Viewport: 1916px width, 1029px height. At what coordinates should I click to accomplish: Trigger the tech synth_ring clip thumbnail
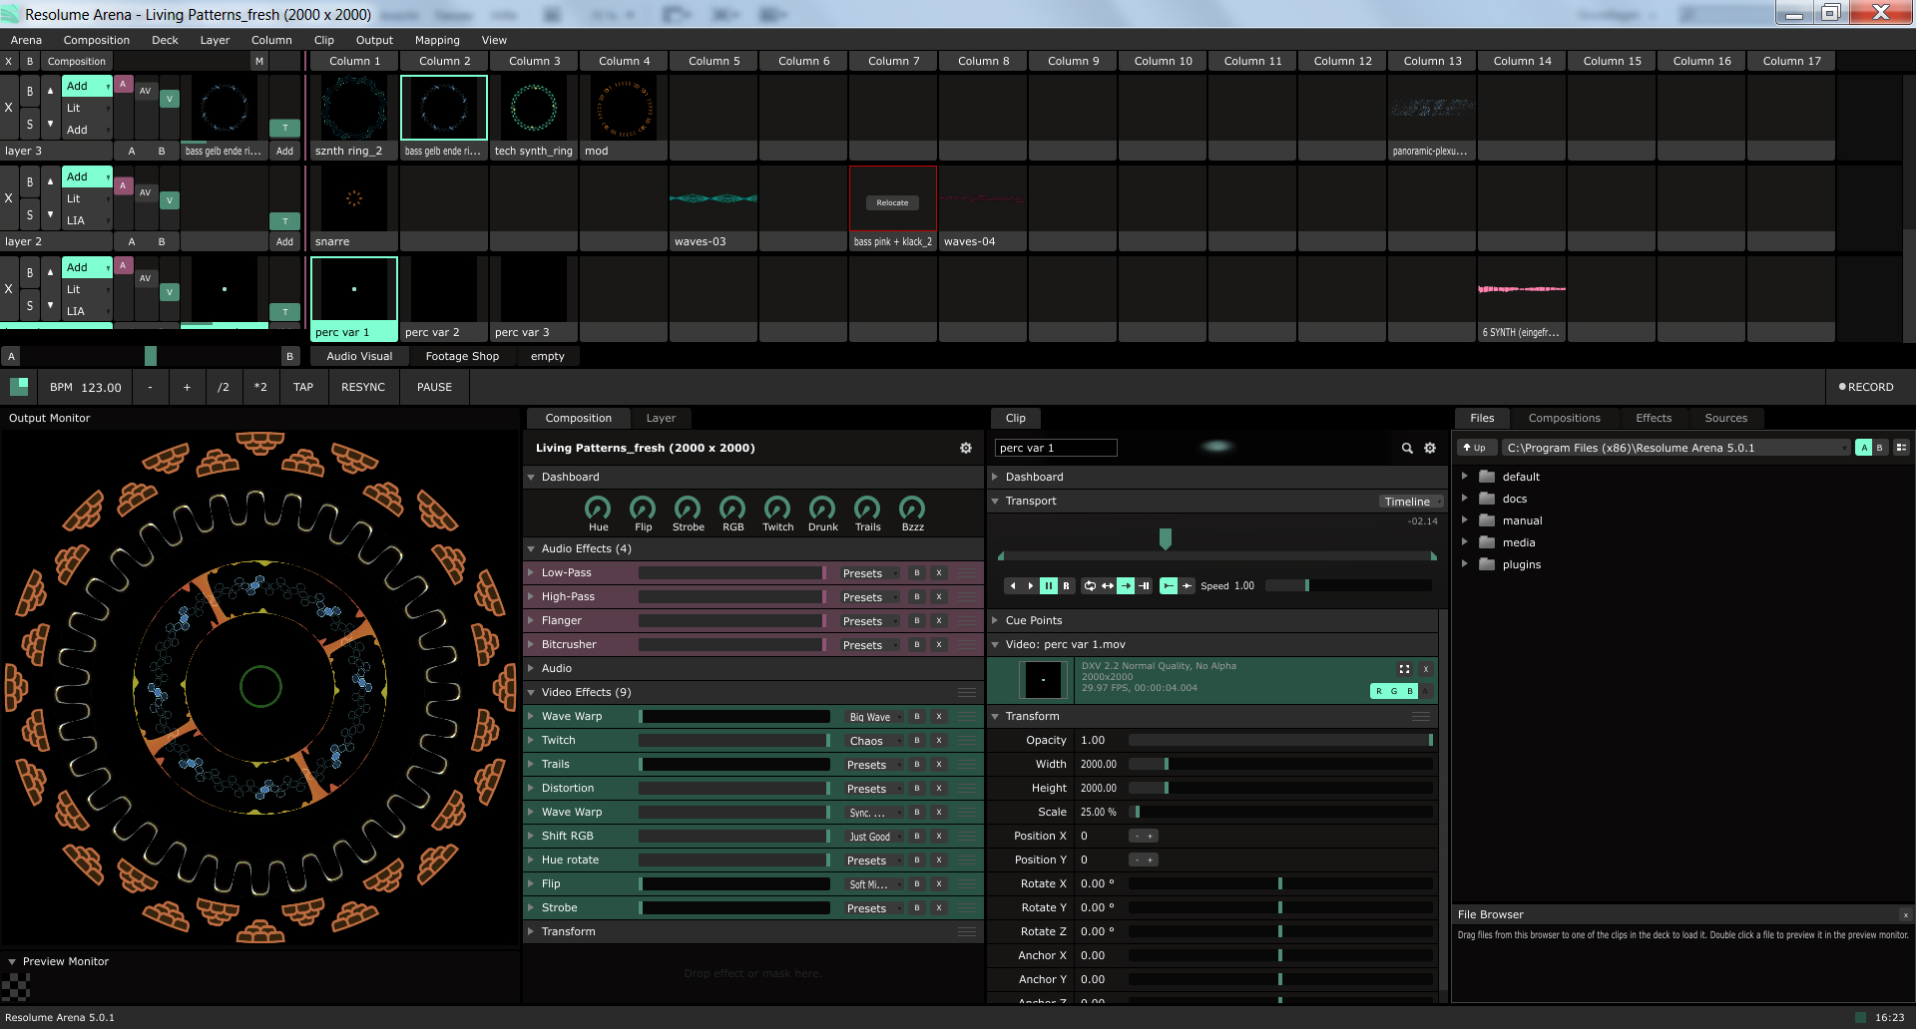533,108
